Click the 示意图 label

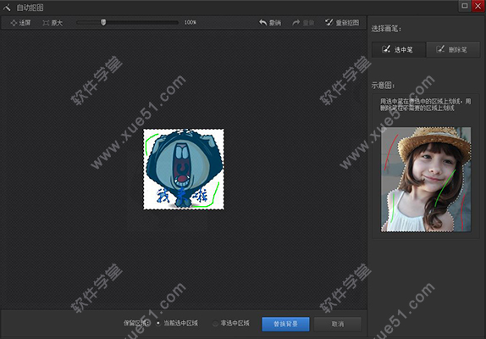(383, 86)
